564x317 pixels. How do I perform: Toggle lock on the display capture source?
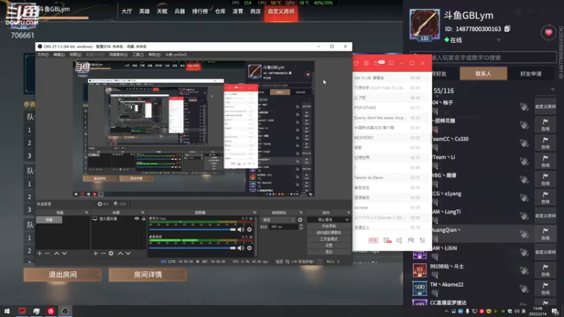click(144, 218)
